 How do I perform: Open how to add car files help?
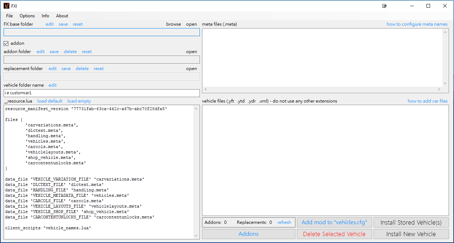[427, 101]
